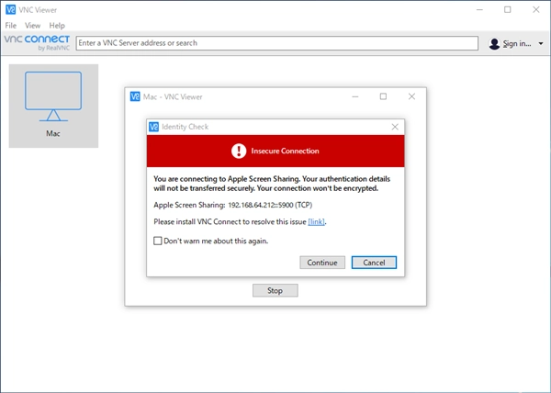Image resolution: width=551 pixels, height=393 pixels.
Task: Close the main VNC Viewer window
Action: pyautogui.click(x=536, y=9)
